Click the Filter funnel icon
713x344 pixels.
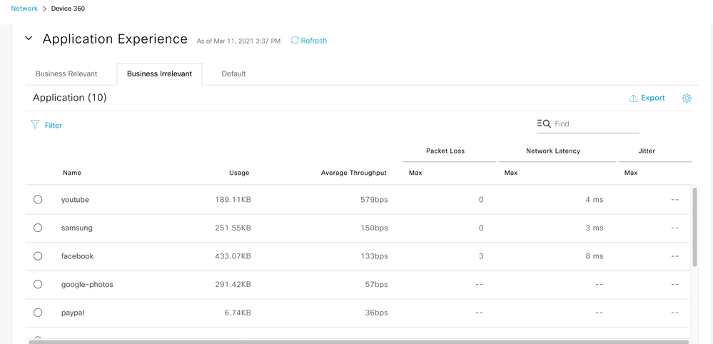[x=35, y=124]
